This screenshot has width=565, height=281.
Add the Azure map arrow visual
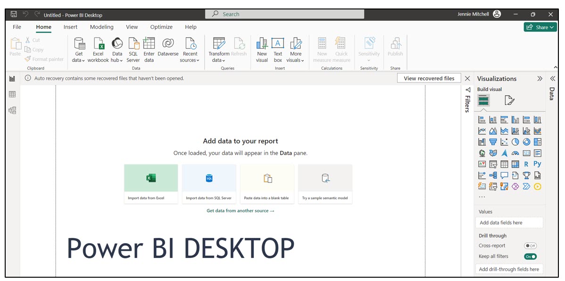[505, 153]
